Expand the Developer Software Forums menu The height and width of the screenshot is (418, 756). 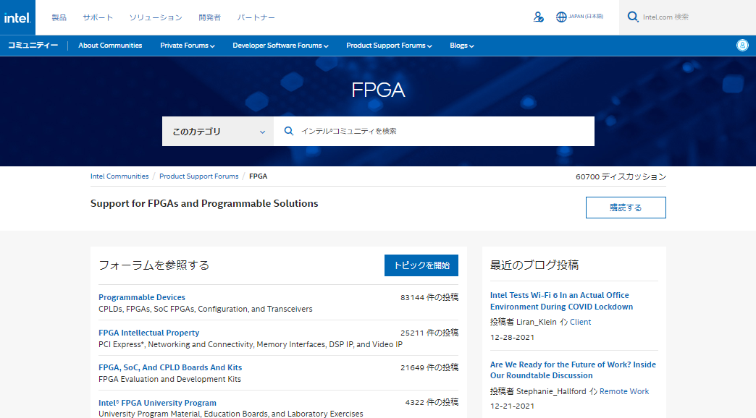pyautogui.click(x=281, y=46)
